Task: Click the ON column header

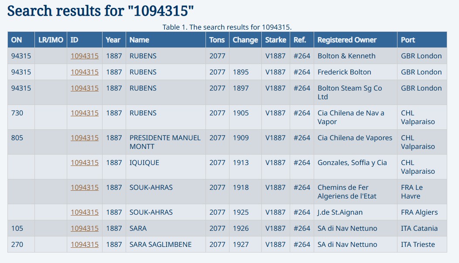Action: [x=17, y=40]
